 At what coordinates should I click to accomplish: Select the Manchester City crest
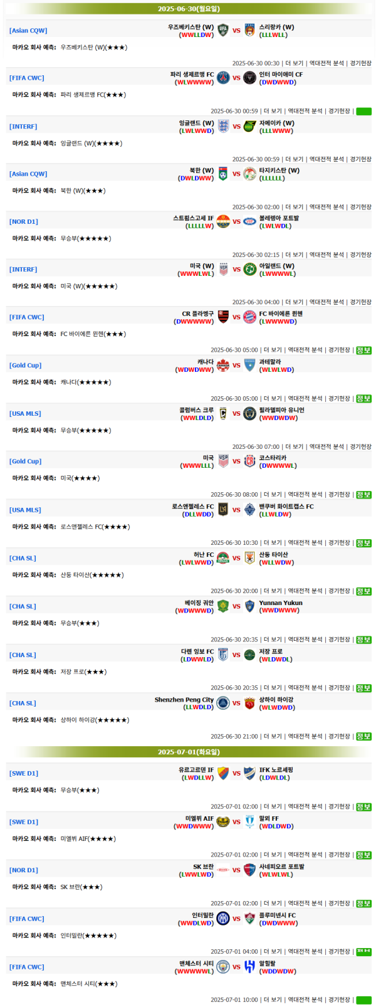click(223, 967)
